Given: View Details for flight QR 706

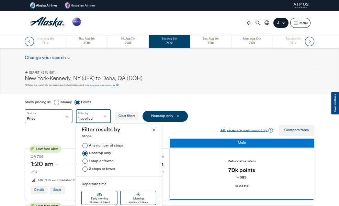Looking at the screenshot, I should [39, 190].
